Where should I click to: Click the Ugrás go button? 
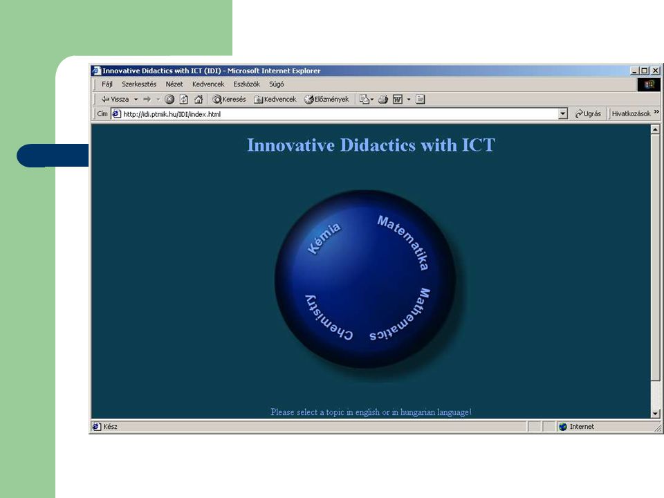588,114
